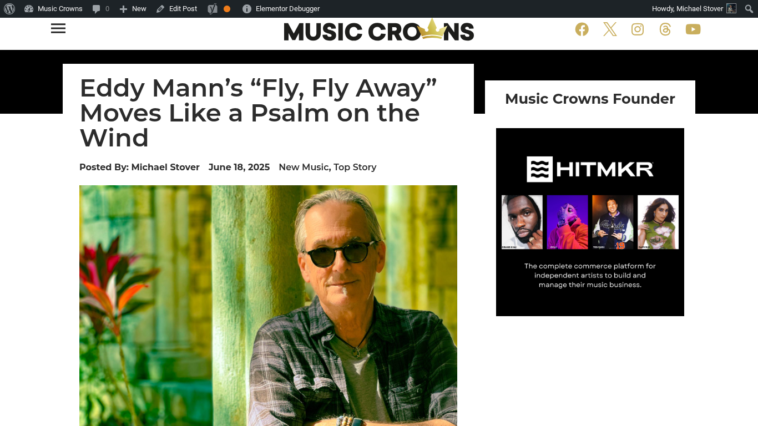The height and width of the screenshot is (426, 758).
Task: Open the hamburger navigation menu
Action: point(58,28)
